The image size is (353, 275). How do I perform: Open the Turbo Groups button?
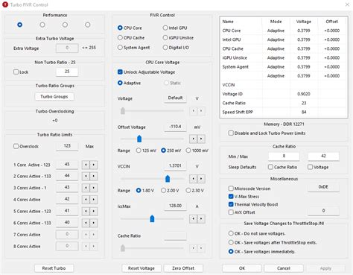pyautogui.click(x=54, y=97)
